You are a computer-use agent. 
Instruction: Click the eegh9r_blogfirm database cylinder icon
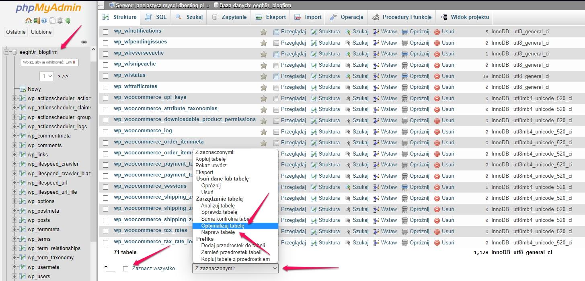tap(14, 52)
